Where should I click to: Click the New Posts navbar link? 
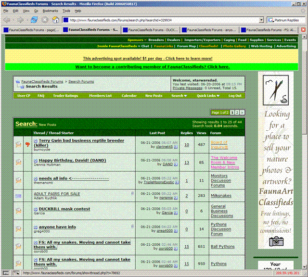click(x=154, y=96)
